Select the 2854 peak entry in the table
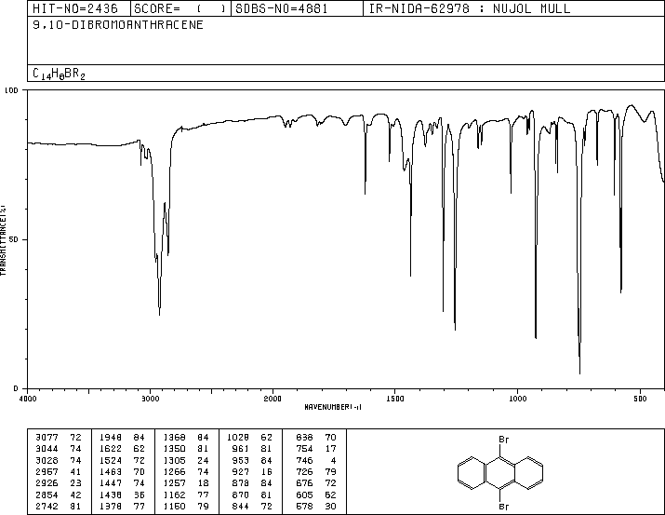665x515 pixels. (58, 495)
